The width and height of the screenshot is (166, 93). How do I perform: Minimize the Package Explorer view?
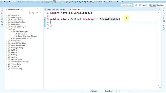[37, 9]
